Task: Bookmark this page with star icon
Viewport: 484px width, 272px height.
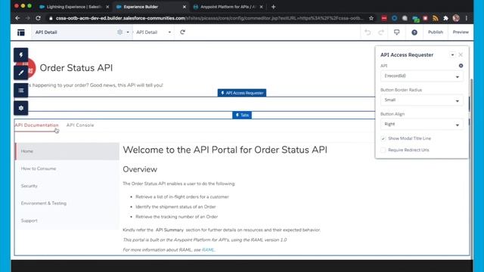Action: coord(371,18)
